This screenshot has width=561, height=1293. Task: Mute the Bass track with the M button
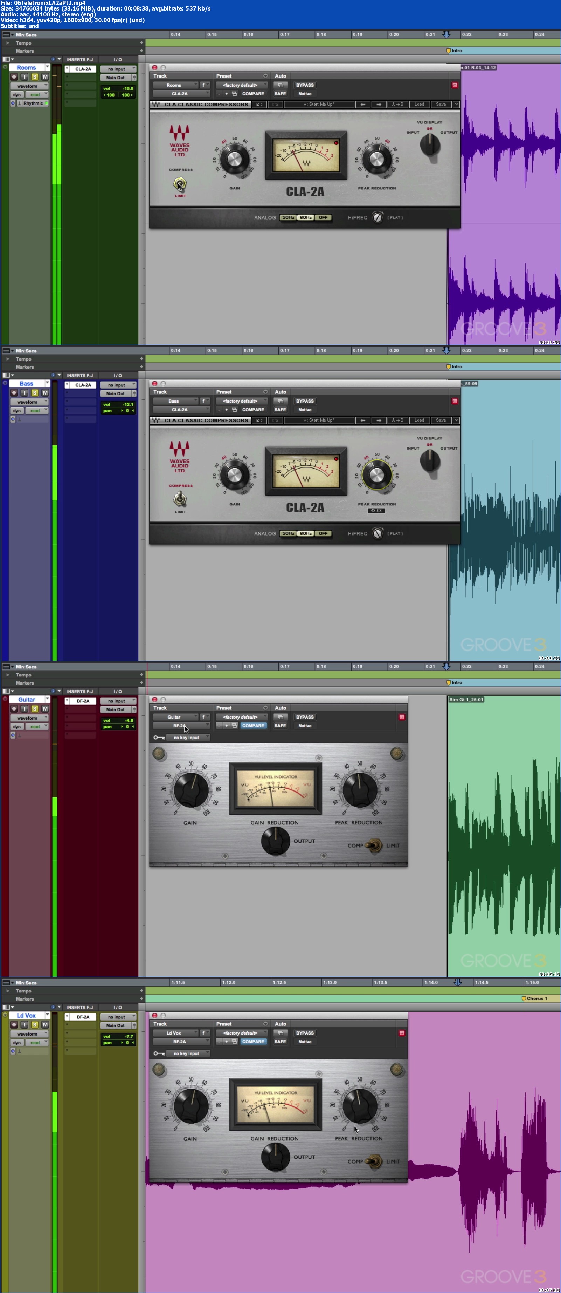(45, 393)
